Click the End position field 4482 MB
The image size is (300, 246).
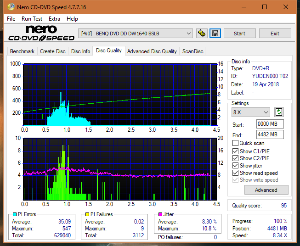270,134
